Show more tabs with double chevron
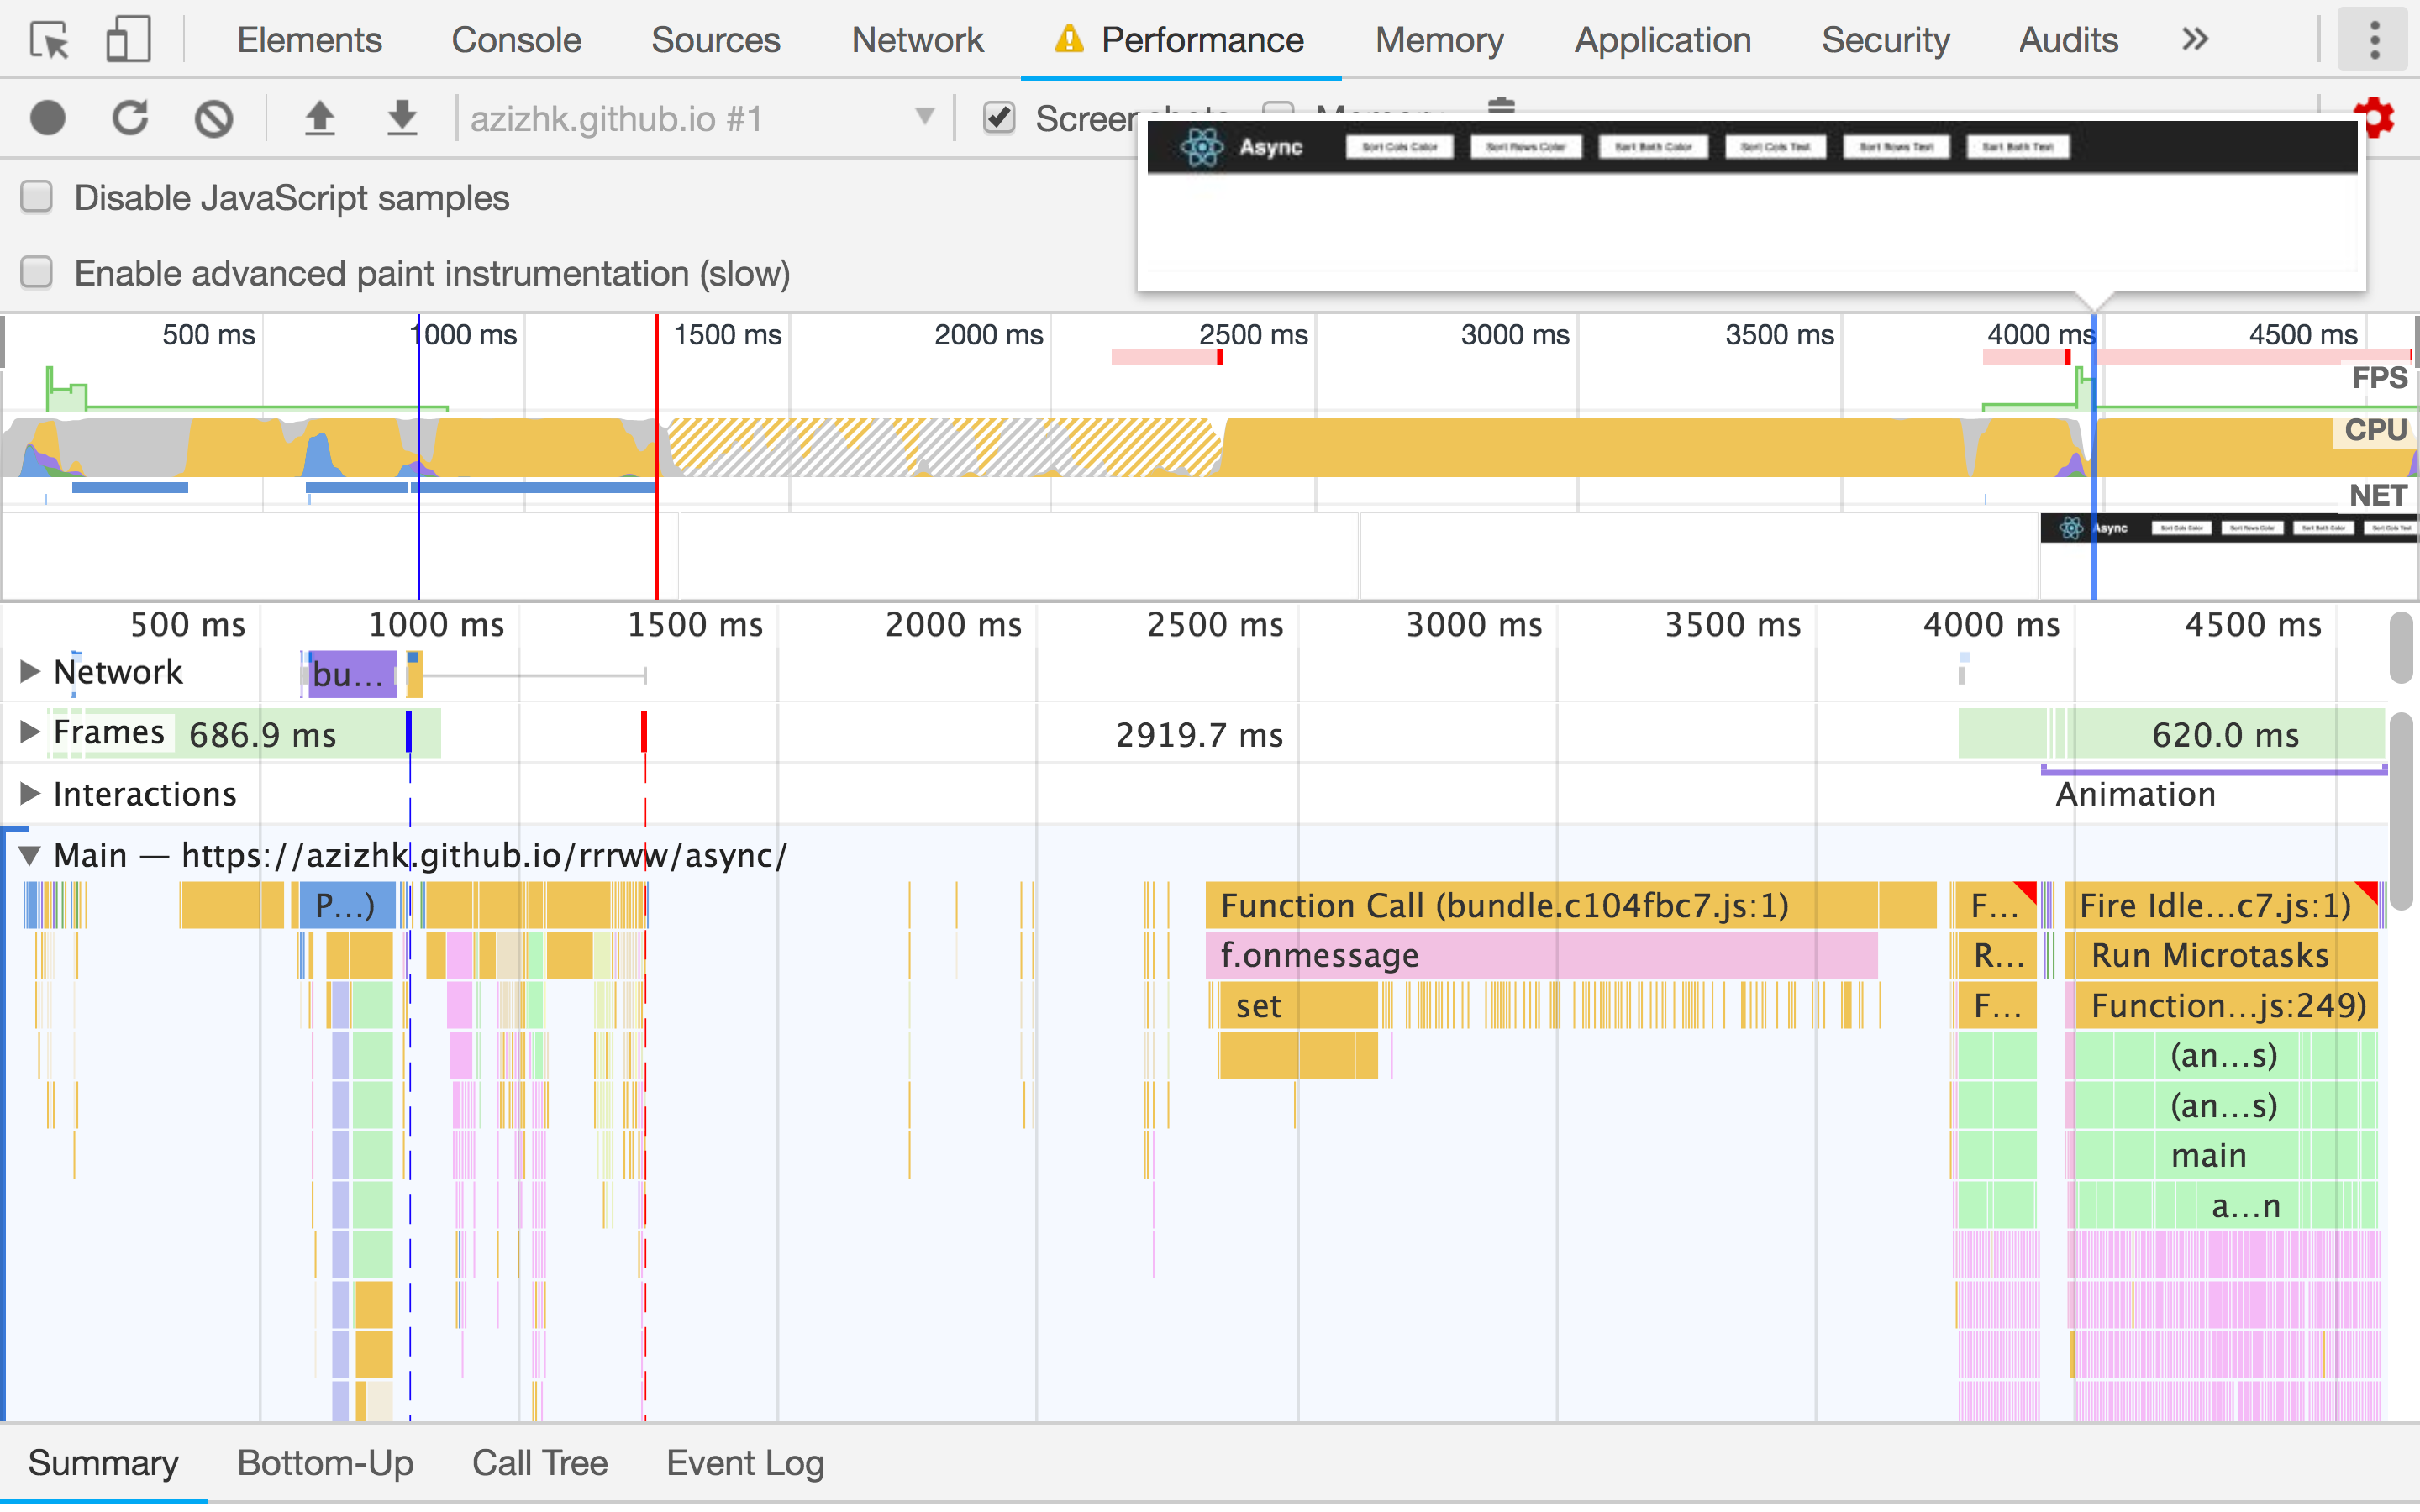 (2194, 40)
